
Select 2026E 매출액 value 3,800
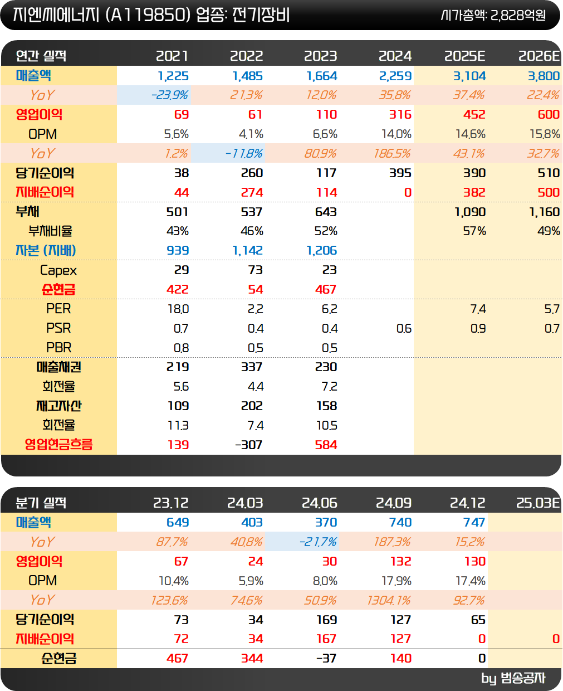coord(544,76)
